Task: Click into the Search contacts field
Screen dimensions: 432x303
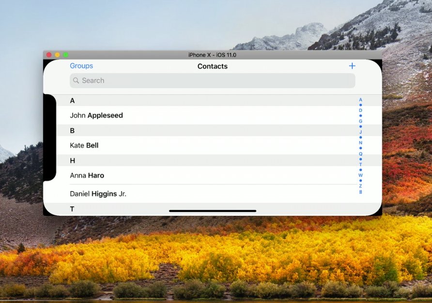Action: click(213, 81)
